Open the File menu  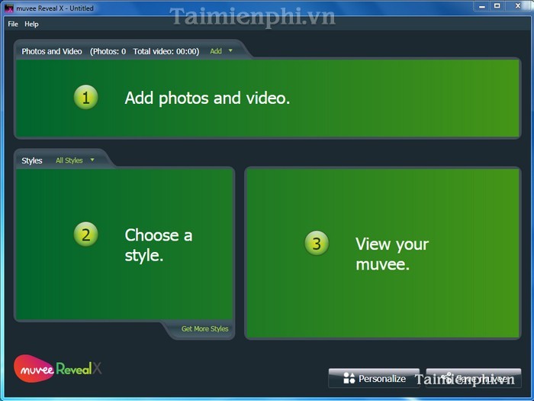pos(12,24)
